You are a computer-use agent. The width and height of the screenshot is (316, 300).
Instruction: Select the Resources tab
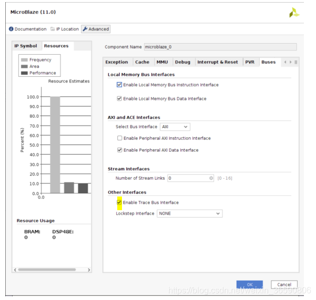tap(56, 46)
